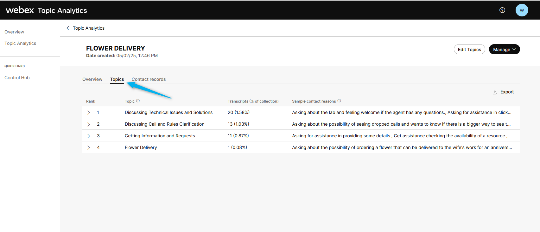
Task: Click the back arrow beside Topic Analytics
Action: 68,28
